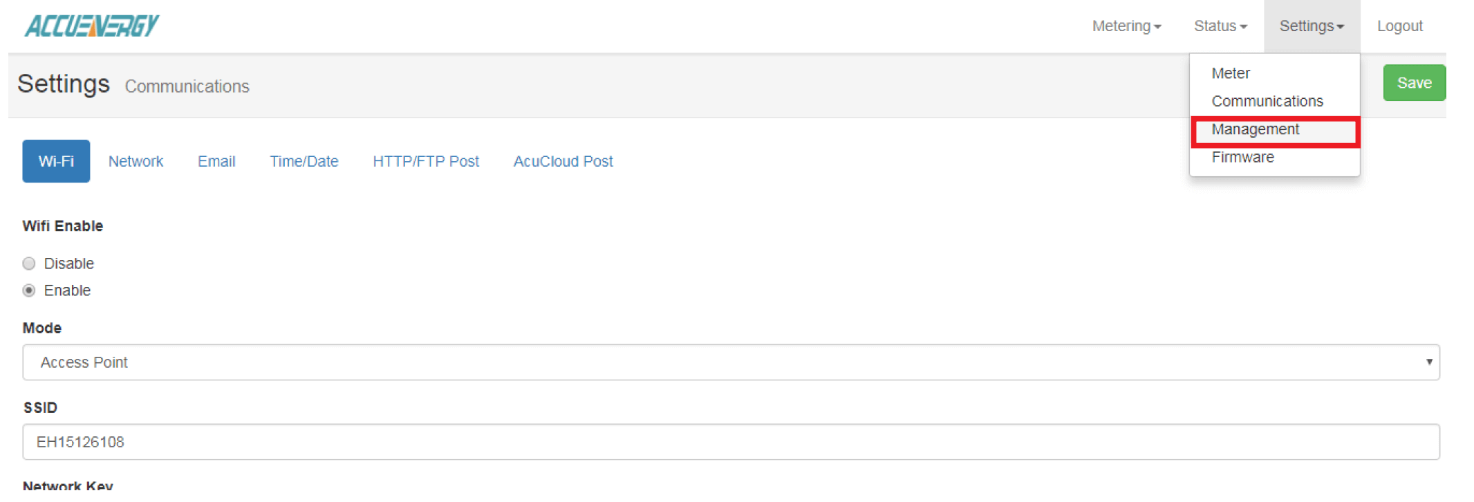Open the Mode dropdown
The image size is (1474, 502).
point(731,362)
